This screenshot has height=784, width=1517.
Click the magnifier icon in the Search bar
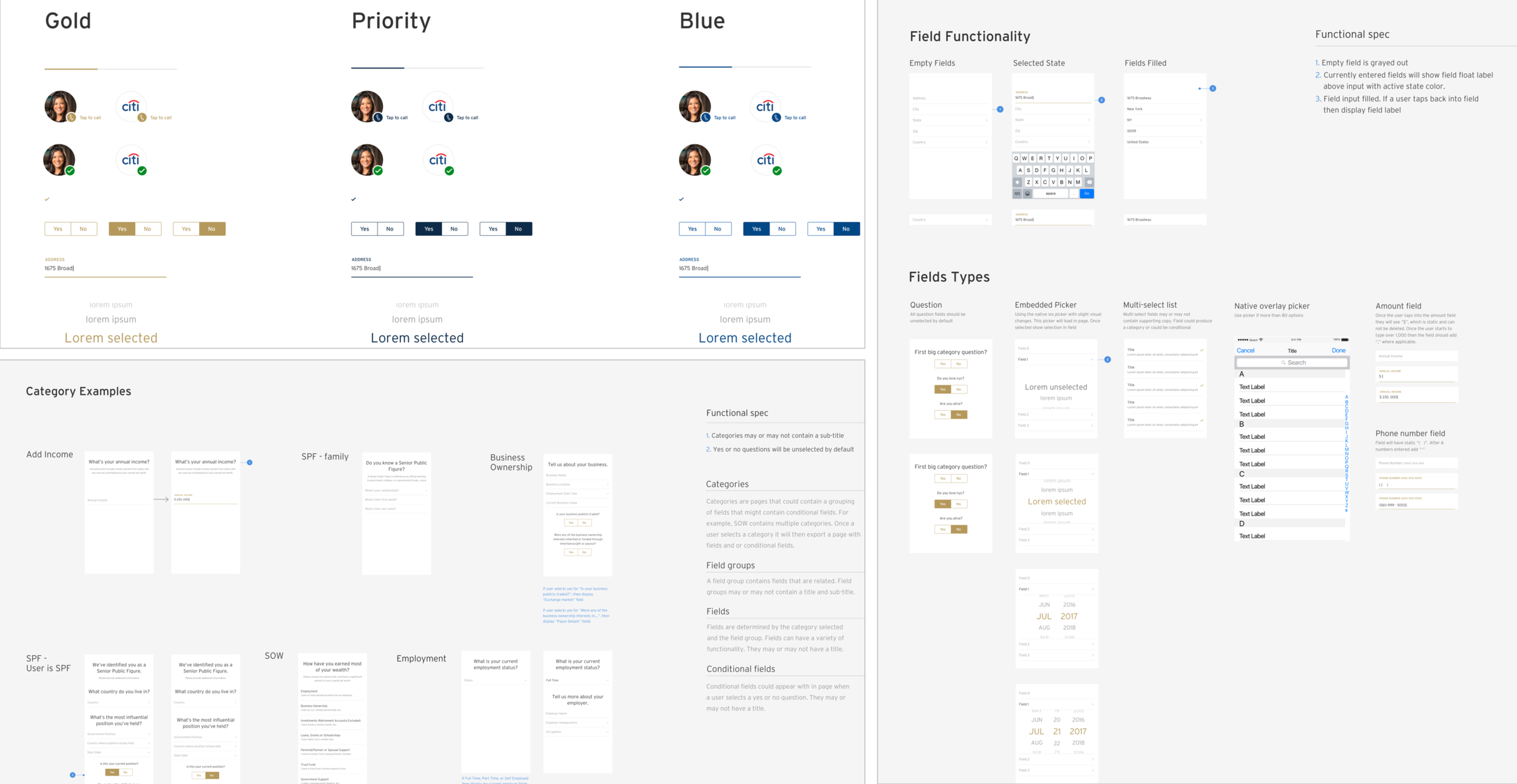click(1283, 363)
